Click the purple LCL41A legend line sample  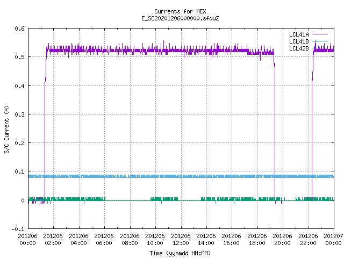click(320, 34)
